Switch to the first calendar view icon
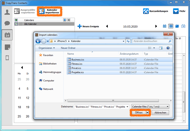190x131 pixels. [x=164, y=26]
